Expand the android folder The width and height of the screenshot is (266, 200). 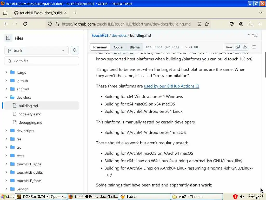6,89
